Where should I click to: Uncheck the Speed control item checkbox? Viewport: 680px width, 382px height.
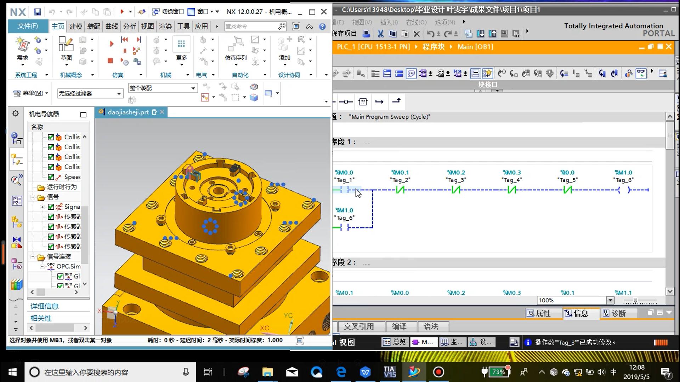(51, 177)
